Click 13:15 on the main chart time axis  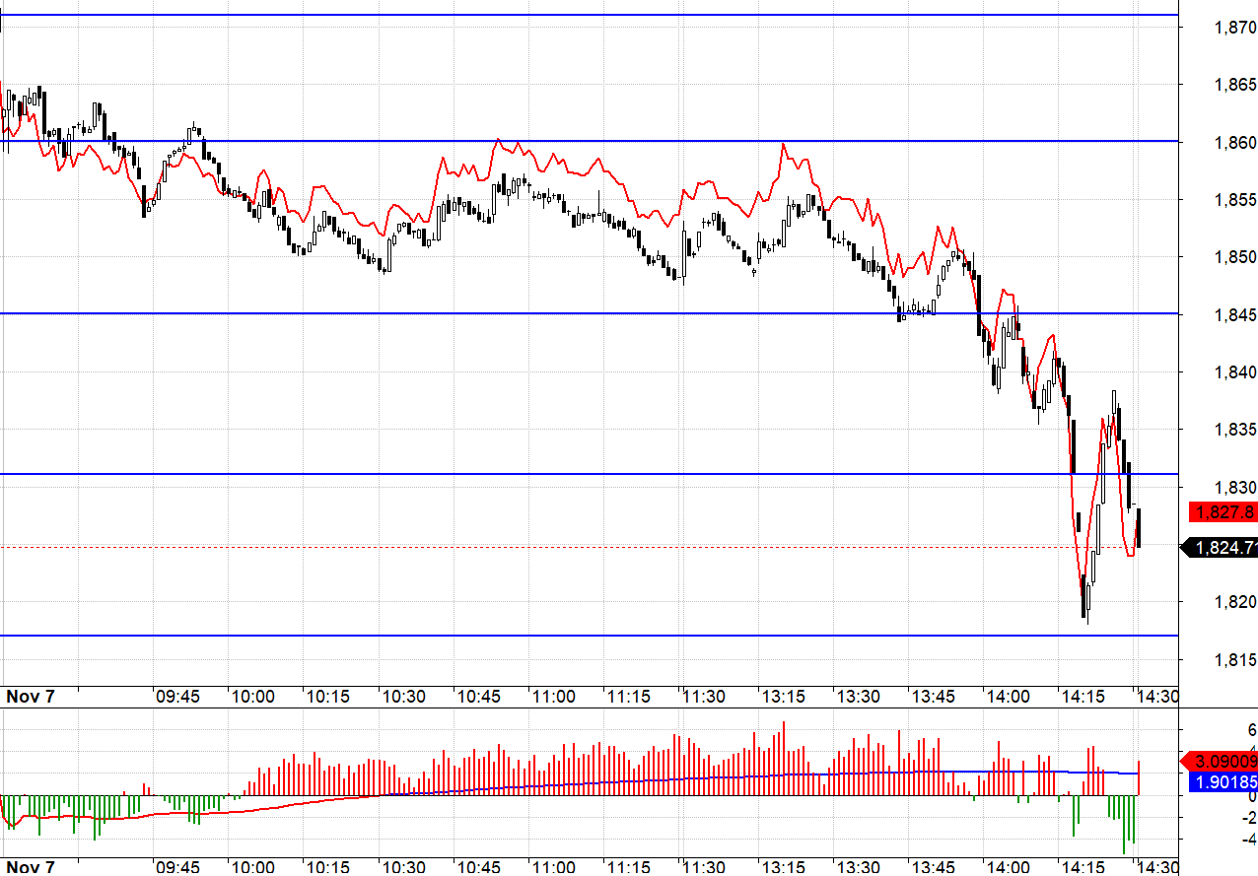pyautogui.click(x=783, y=697)
